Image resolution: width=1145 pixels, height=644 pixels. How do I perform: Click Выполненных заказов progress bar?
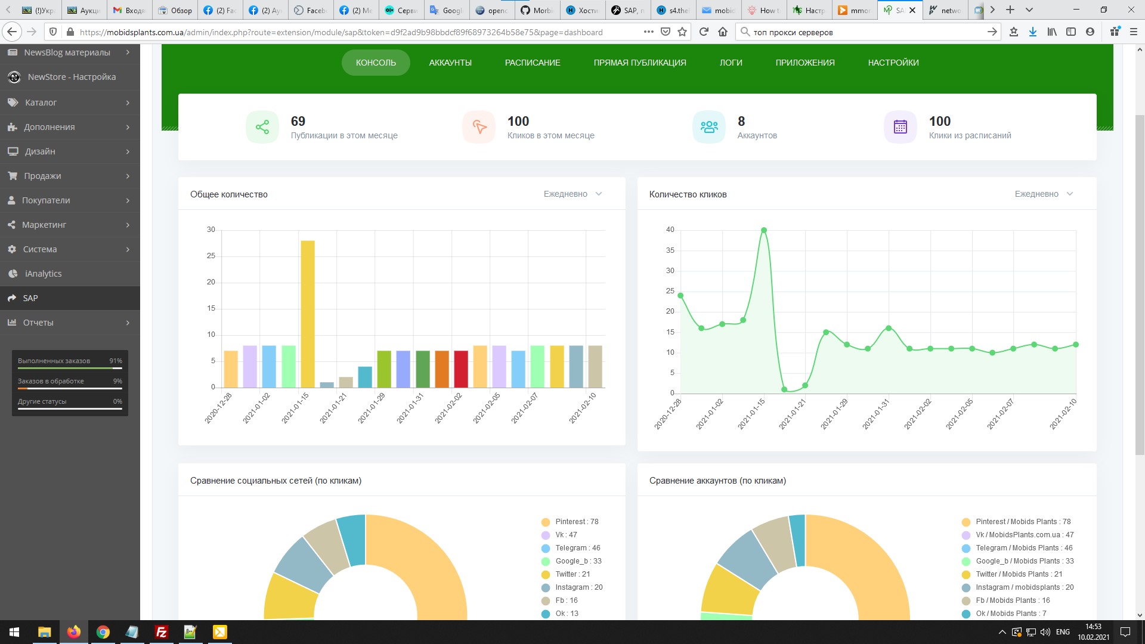70,369
